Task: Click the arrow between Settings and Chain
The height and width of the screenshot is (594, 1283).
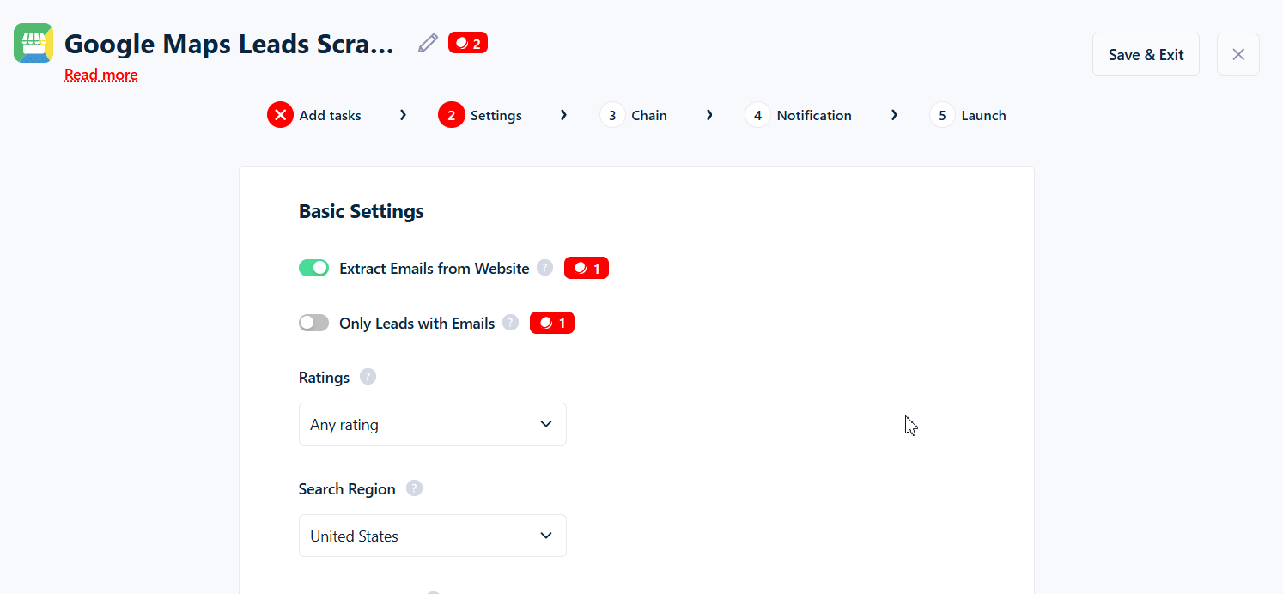Action: (x=563, y=115)
